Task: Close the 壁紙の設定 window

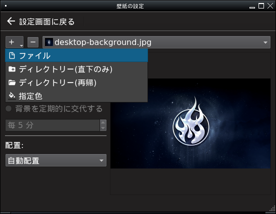Action: click(270, 6)
